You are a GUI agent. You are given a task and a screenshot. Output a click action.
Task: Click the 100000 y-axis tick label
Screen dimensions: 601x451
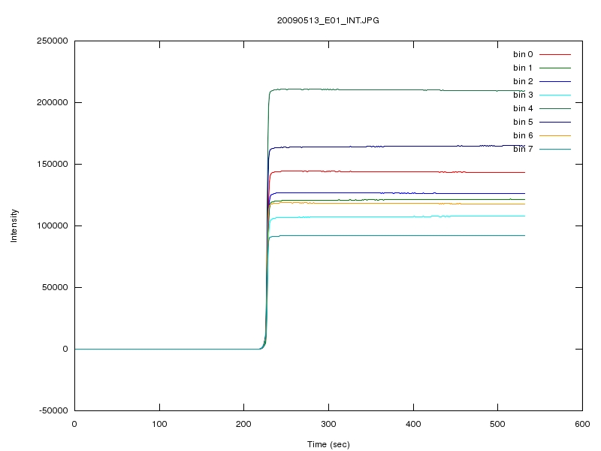point(52,225)
